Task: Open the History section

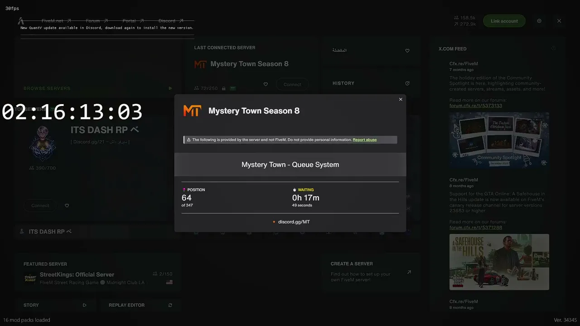Action: pos(371,83)
